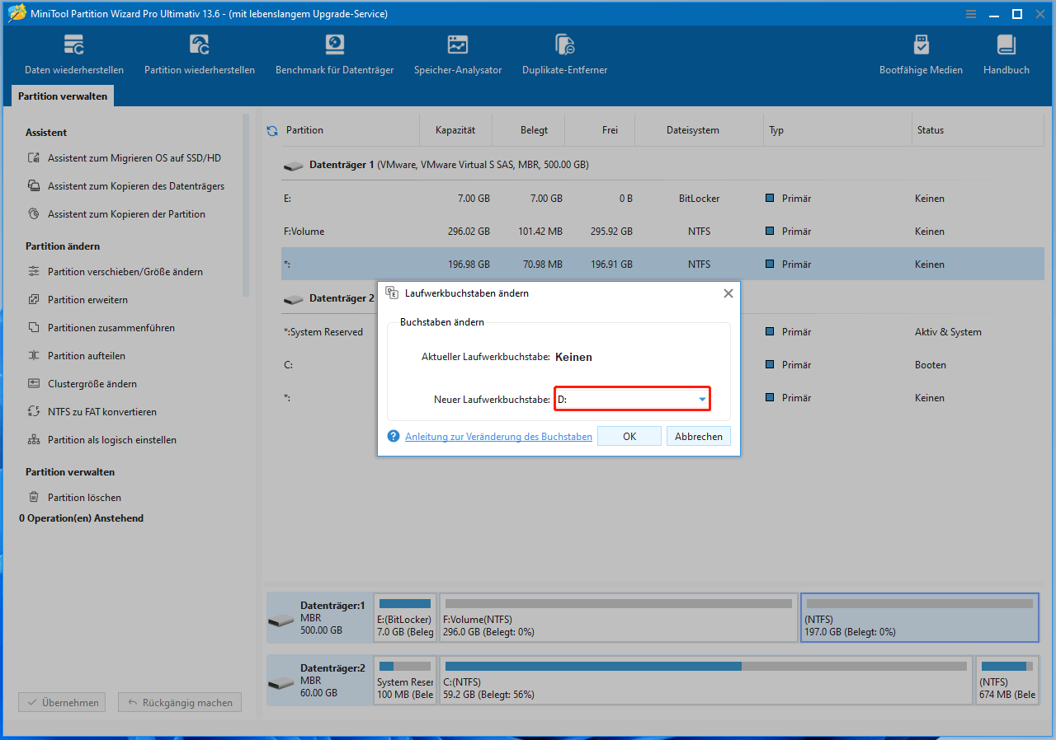Sort by the Kapazität column header

pyautogui.click(x=455, y=130)
